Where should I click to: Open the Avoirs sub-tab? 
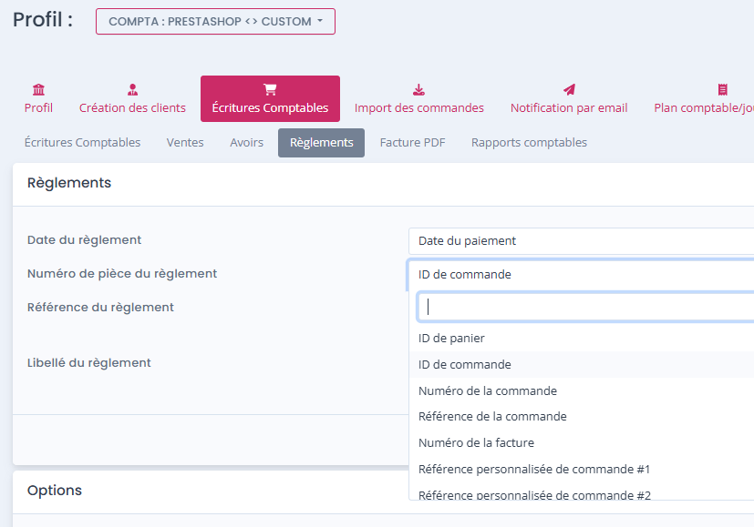[x=247, y=143]
